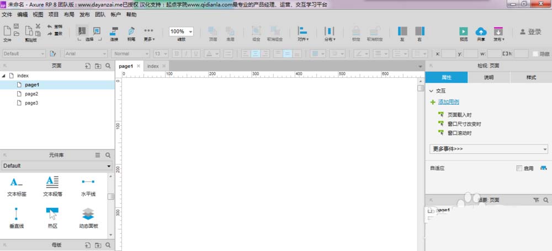Click the Bring to Top (顶层) icon
The width and height of the screenshot is (552, 251).
click(213, 31)
